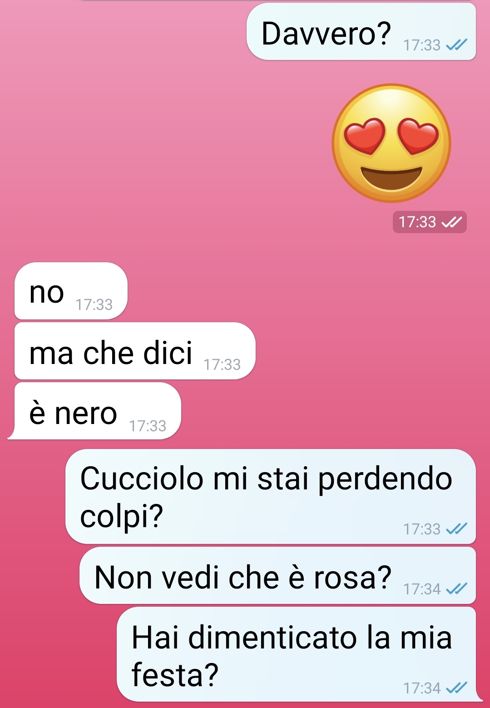
Task: Tap the 17:34 timestamp on 'Non vedi che è rosa?'
Action: point(422,589)
